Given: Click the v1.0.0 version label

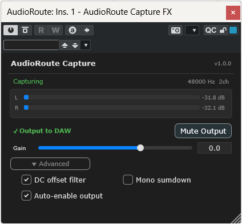Looking at the screenshot, I should 223,64.
